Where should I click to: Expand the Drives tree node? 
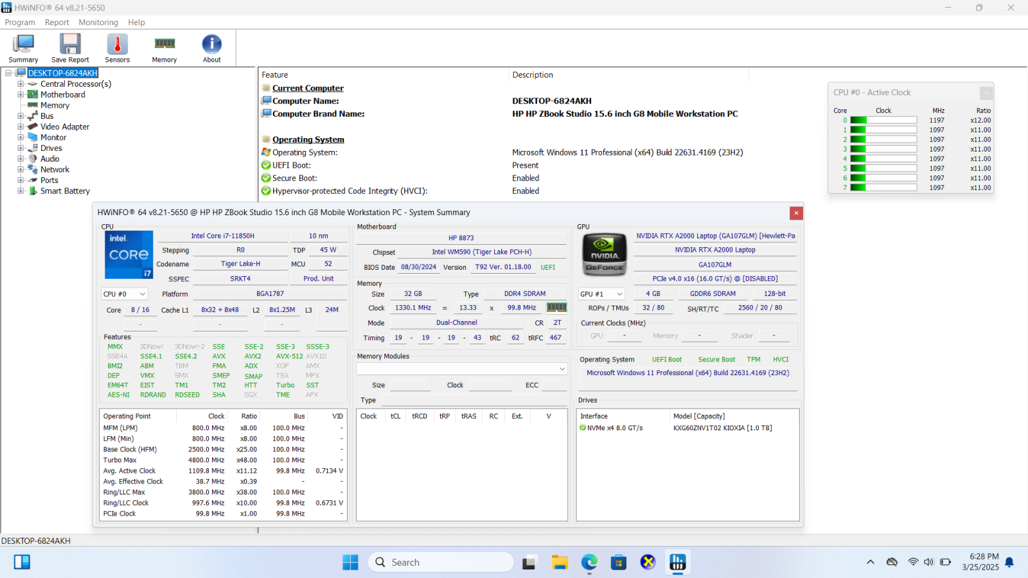[x=21, y=148]
